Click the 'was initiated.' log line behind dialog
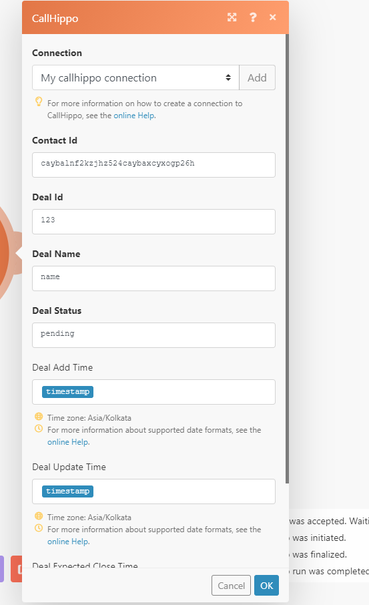The width and height of the screenshot is (369, 605). pos(319,538)
